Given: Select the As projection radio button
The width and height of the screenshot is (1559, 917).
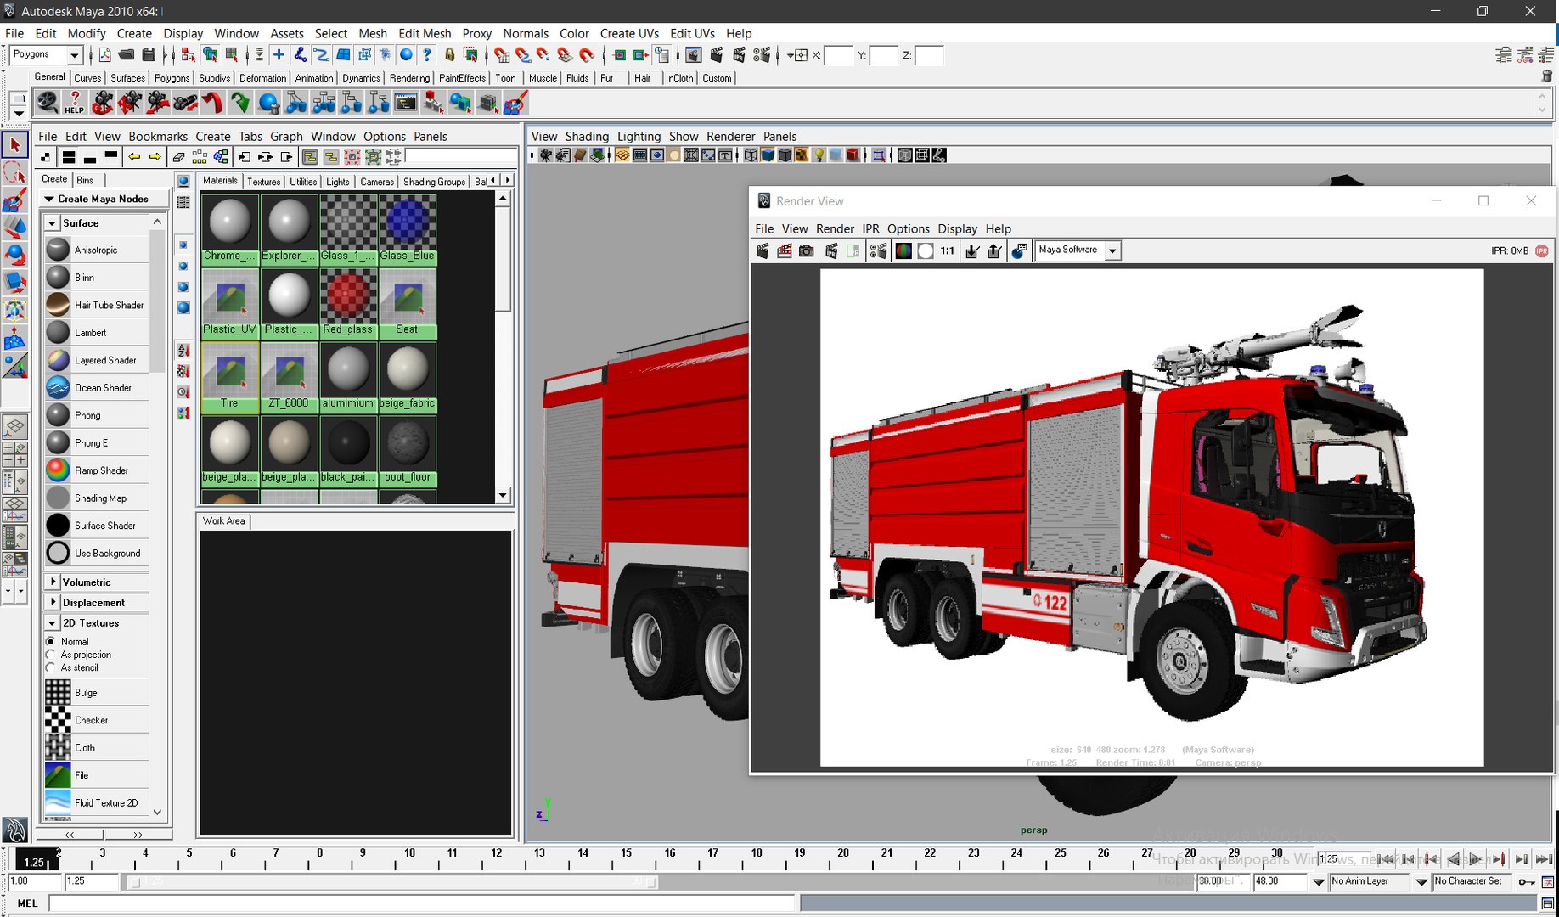Looking at the screenshot, I should coord(51,655).
